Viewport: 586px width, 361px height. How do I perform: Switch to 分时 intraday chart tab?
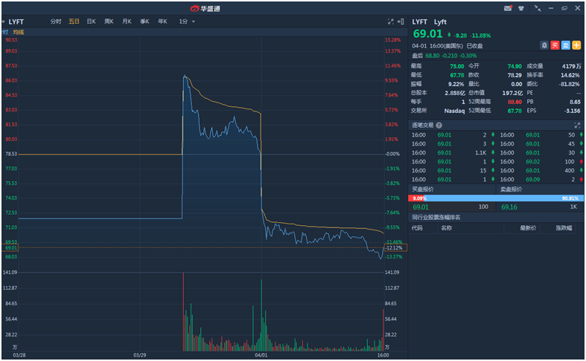[56, 22]
